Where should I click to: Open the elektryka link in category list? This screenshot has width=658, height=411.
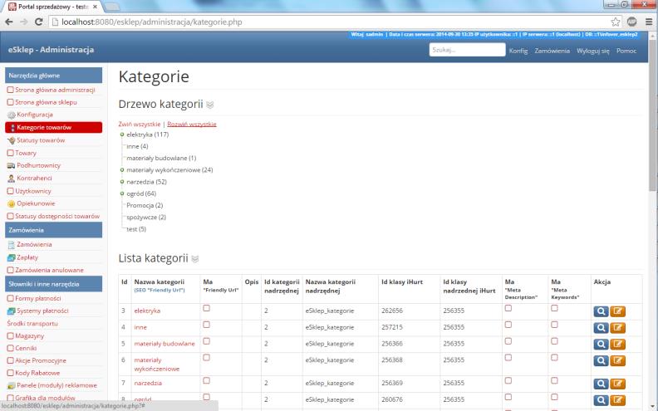pyautogui.click(x=147, y=311)
